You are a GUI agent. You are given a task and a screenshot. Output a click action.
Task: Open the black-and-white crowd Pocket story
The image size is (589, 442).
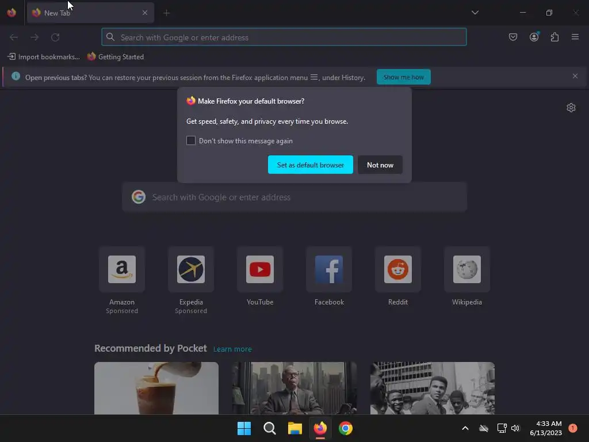(x=433, y=388)
